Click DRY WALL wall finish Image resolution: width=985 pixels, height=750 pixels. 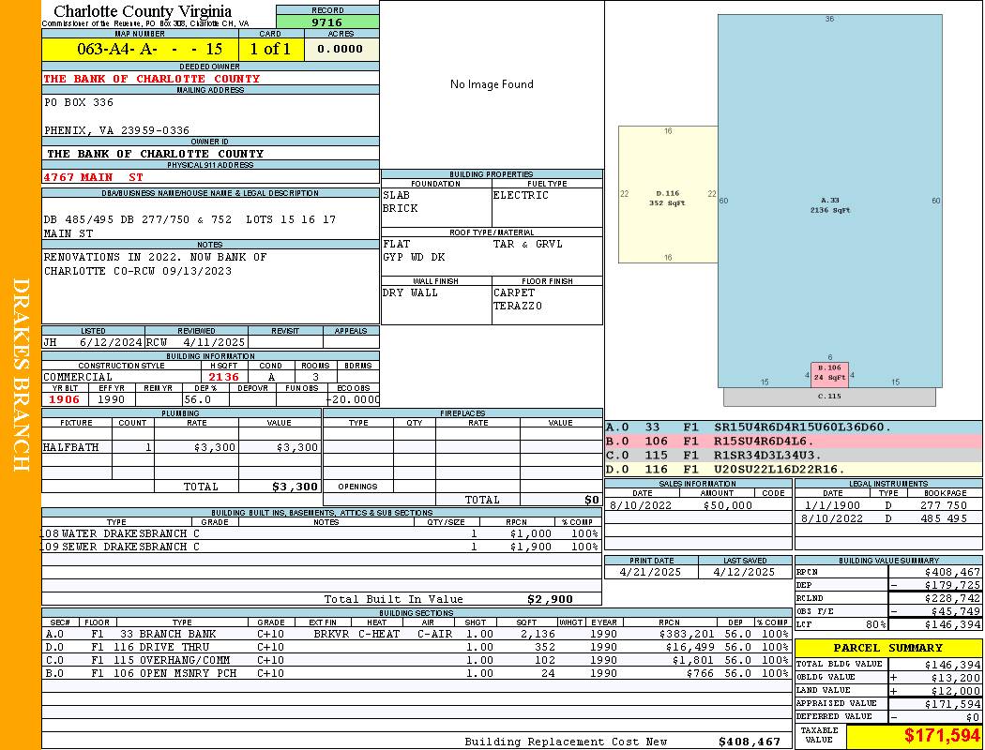point(410,292)
